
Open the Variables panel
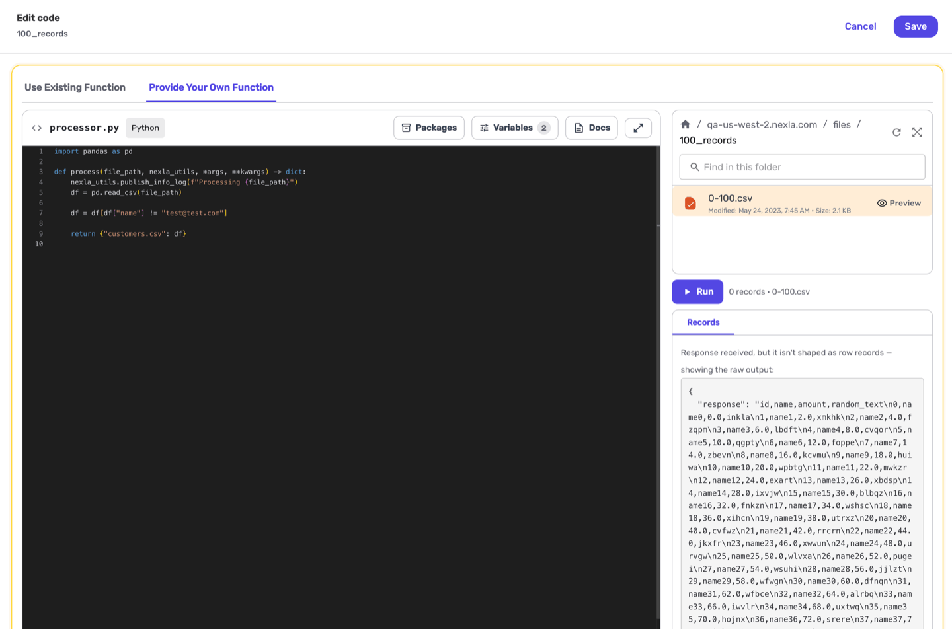[x=515, y=128]
